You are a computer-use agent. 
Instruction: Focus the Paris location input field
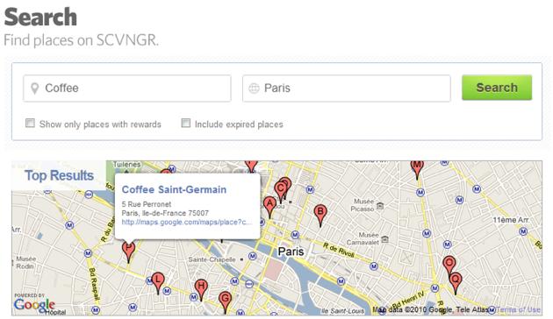pos(347,88)
